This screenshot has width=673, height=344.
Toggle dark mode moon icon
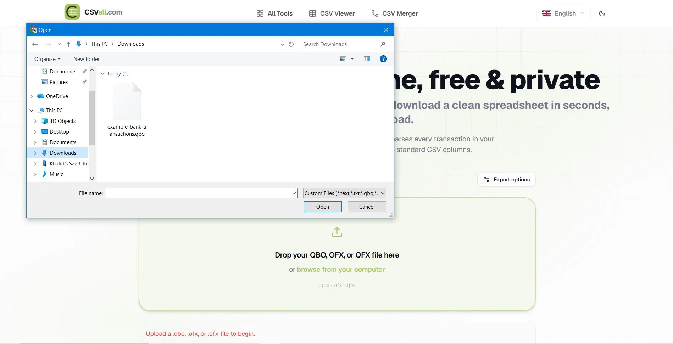click(x=602, y=13)
